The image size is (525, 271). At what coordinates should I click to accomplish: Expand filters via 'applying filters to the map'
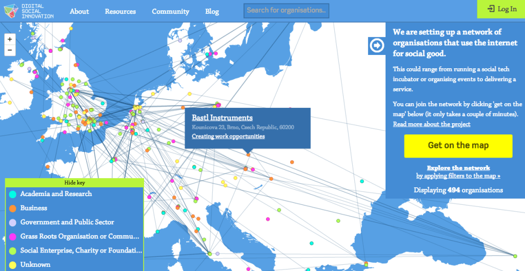click(x=458, y=176)
